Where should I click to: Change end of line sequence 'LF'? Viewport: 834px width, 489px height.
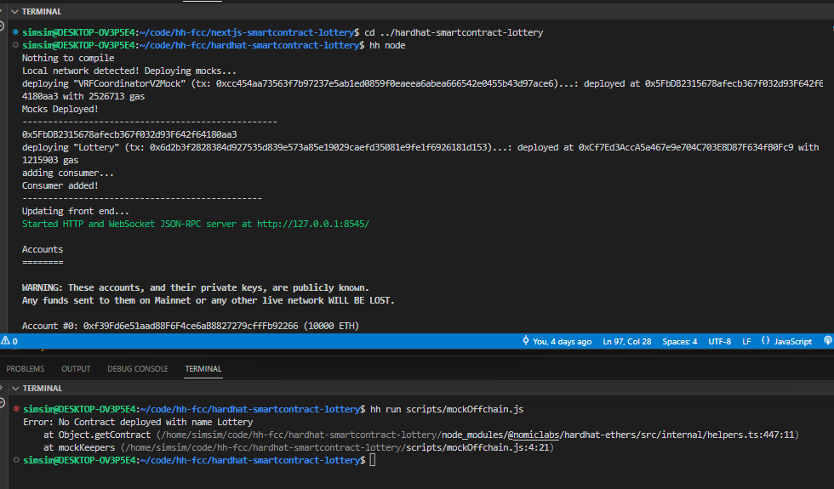[x=747, y=342]
